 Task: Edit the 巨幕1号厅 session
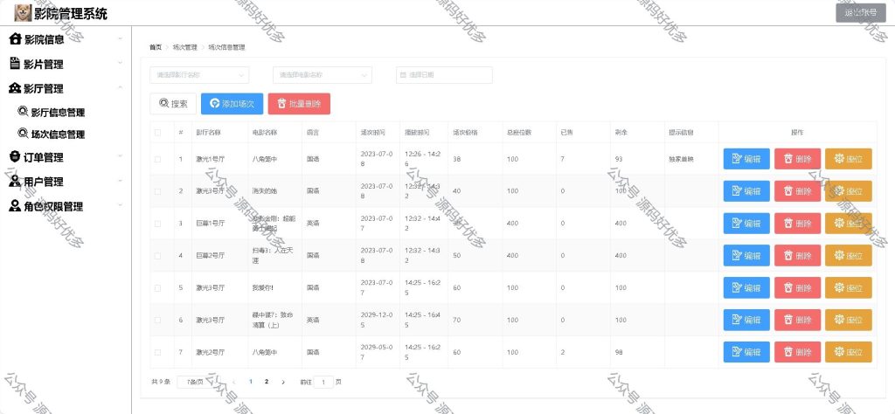[746, 224]
